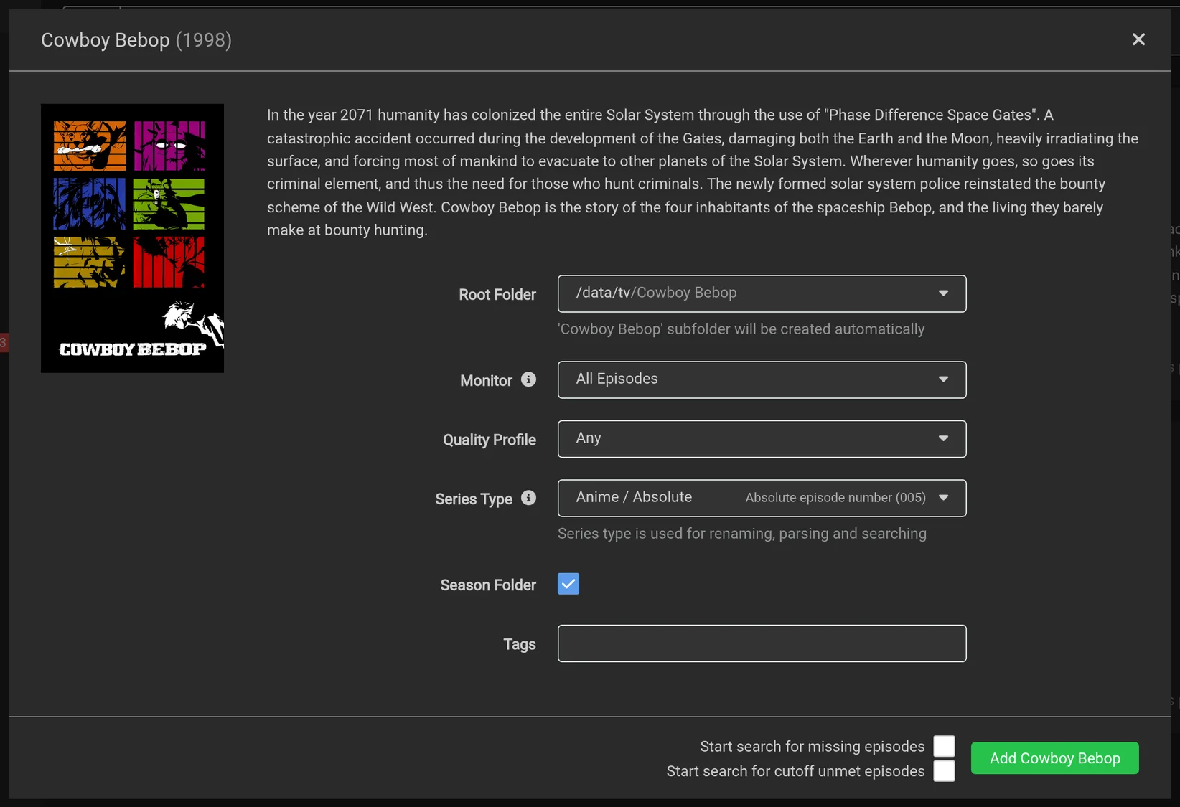The width and height of the screenshot is (1180, 807).
Task: Expand the Quality Profile dropdown
Action: tap(762, 439)
